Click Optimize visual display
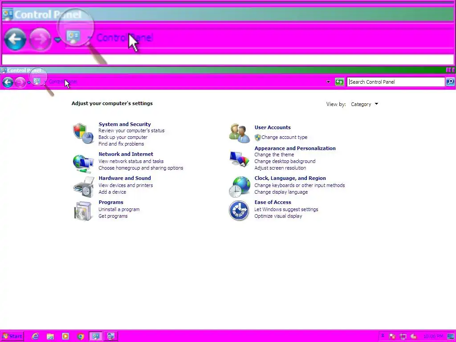The height and width of the screenshot is (342, 456). (278, 216)
